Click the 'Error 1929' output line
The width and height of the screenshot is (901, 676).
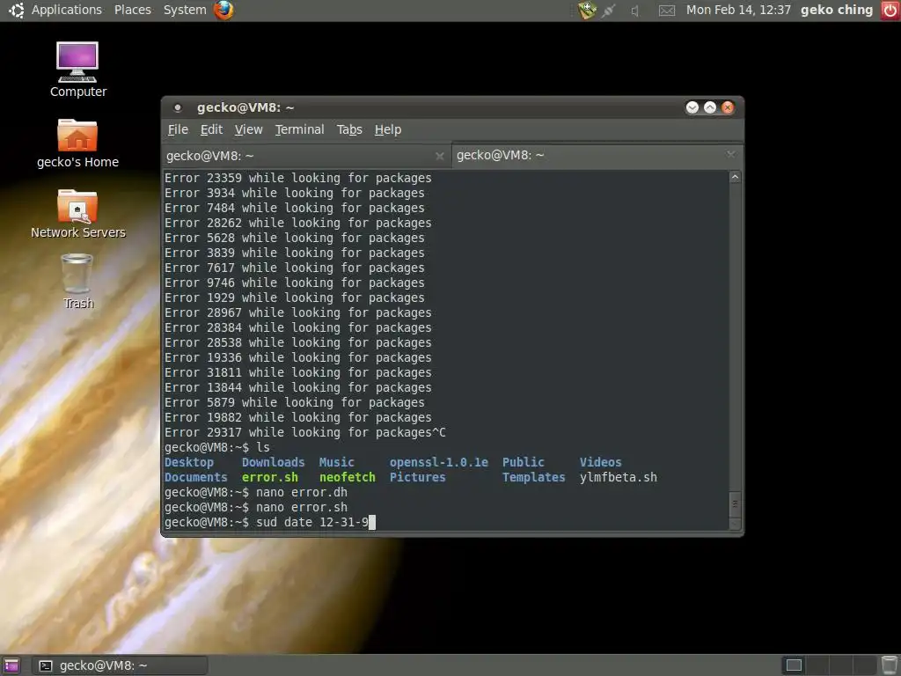coord(294,298)
